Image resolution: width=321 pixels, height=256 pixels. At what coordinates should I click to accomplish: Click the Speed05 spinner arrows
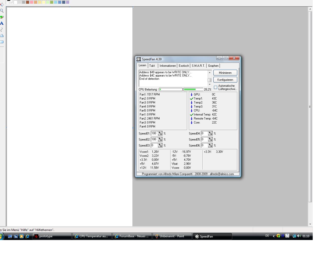tap(210, 139)
